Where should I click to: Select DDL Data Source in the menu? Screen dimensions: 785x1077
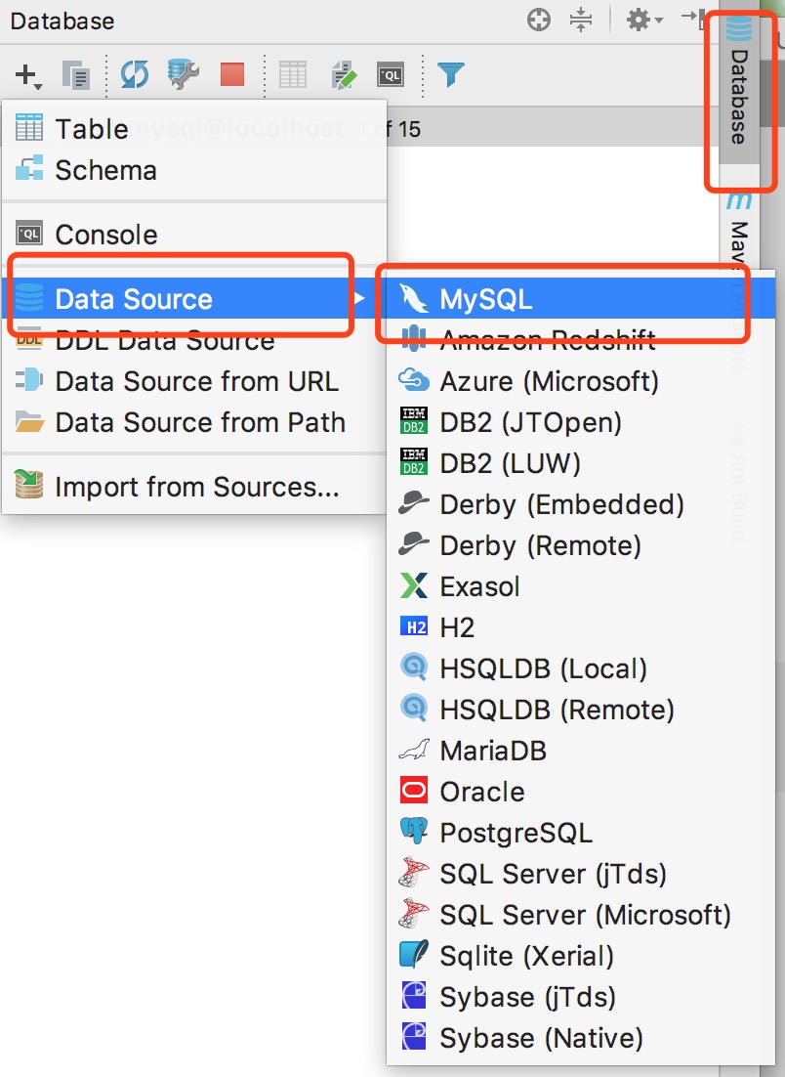coord(194,340)
